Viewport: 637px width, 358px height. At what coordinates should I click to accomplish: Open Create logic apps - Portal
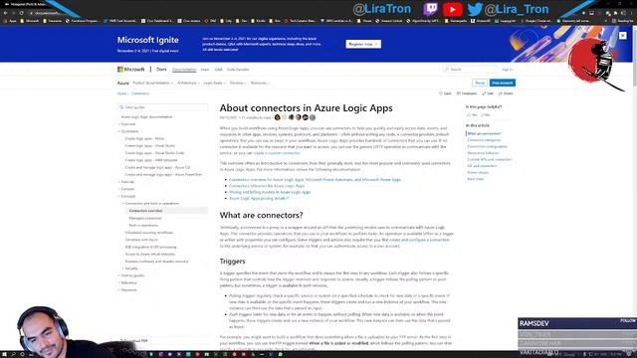pyautogui.click(x=144, y=139)
